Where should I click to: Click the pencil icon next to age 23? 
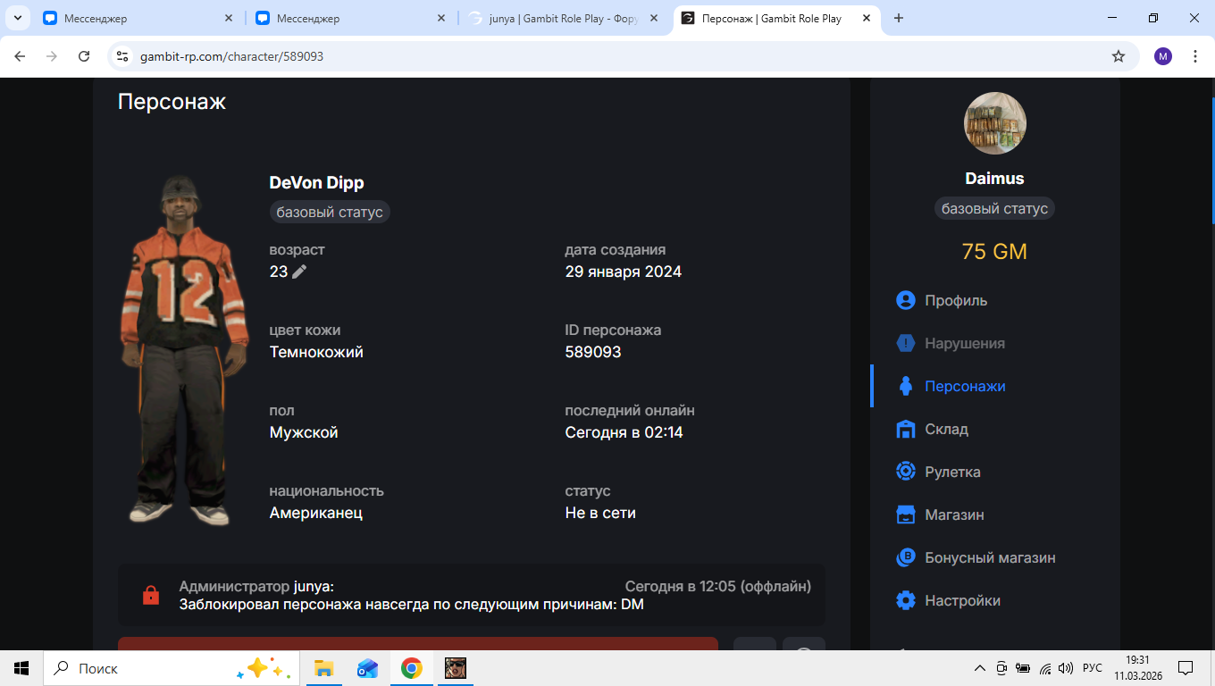pyautogui.click(x=299, y=272)
